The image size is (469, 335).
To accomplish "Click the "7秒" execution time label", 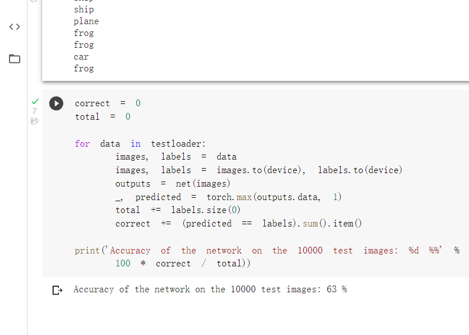I will pyautogui.click(x=34, y=116).
